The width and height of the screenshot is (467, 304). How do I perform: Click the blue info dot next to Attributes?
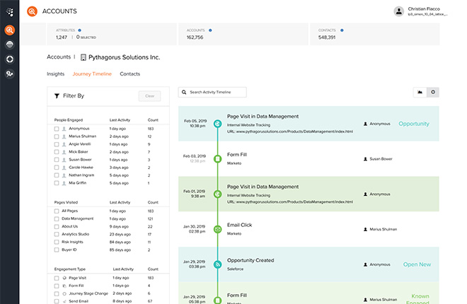(79, 30)
